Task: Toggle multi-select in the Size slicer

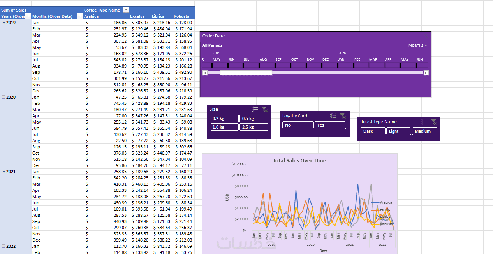Action: coord(255,110)
